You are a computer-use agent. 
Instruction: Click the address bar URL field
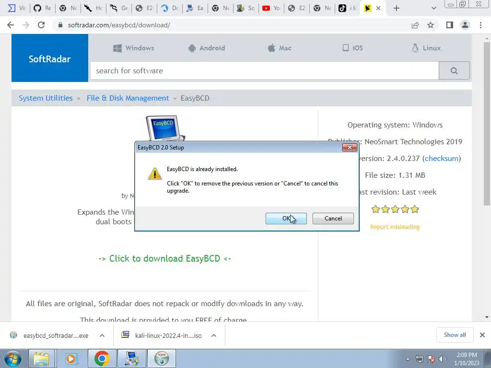(x=232, y=25)
